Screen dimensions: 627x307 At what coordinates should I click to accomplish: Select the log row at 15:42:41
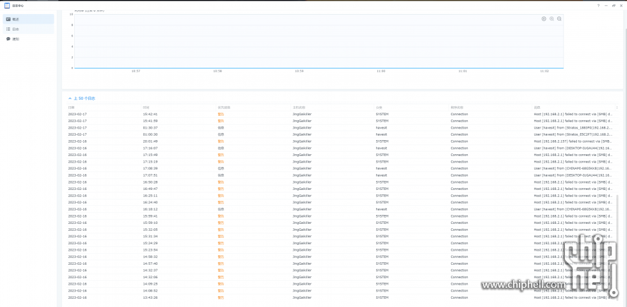pos(342,114)
